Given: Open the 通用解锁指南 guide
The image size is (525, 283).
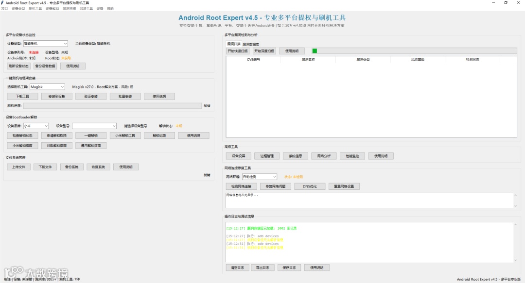Looking at the screenshot, I should (x=91, y=146).
